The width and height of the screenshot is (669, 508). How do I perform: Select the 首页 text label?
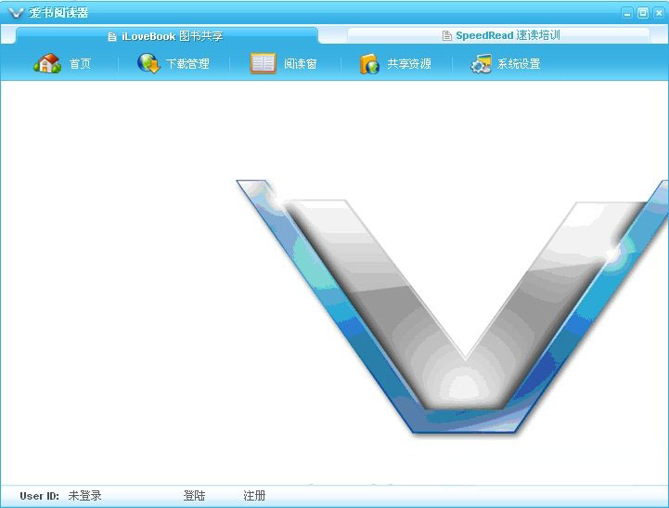(81, 64)
